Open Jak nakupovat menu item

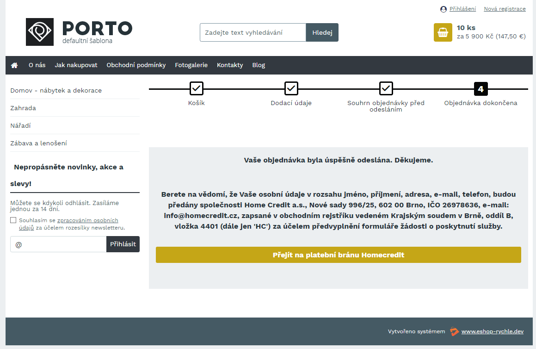click(x=76, y=65)
